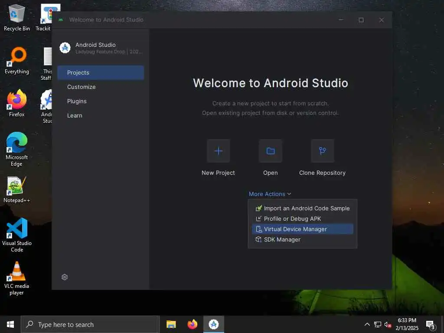Click the volume icon in system tray
The image size is (444, 333).
(x=387, y=324)
